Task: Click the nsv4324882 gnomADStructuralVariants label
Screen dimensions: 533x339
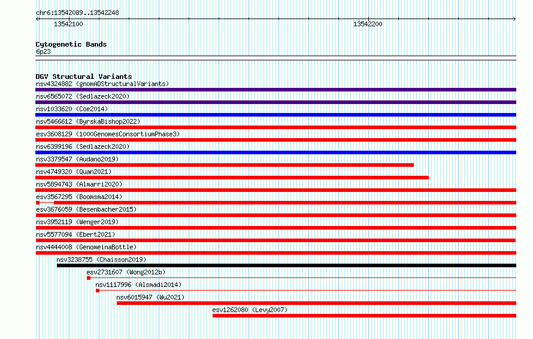Action: click(x=102, y=84)
